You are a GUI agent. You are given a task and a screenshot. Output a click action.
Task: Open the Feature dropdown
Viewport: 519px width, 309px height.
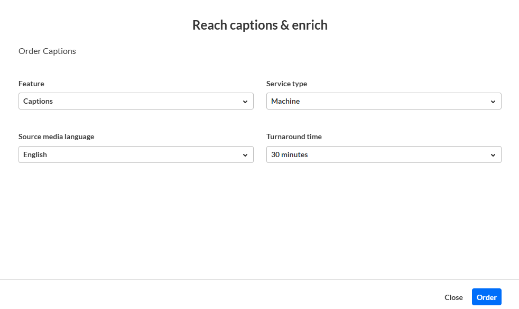click(136, 101)
